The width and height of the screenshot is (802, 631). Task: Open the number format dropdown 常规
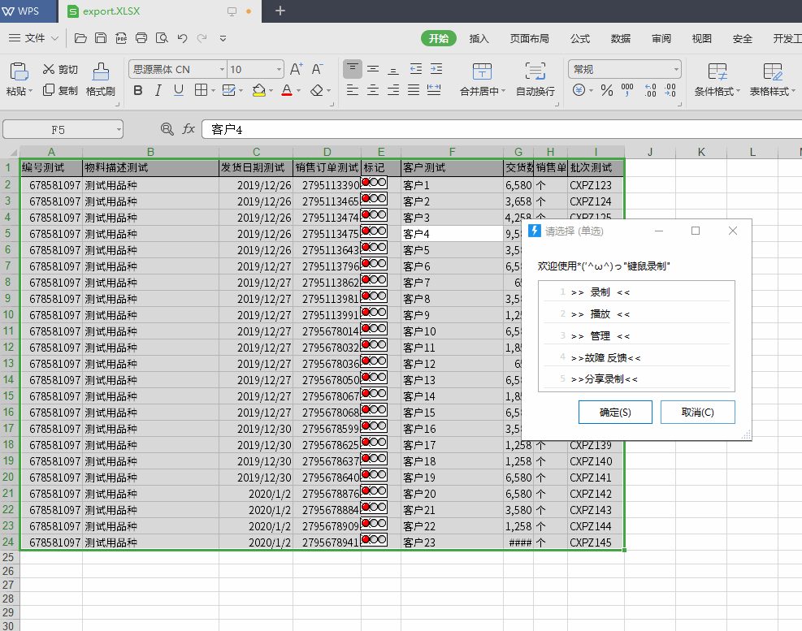pyautogui.click(x=676, y=70)
